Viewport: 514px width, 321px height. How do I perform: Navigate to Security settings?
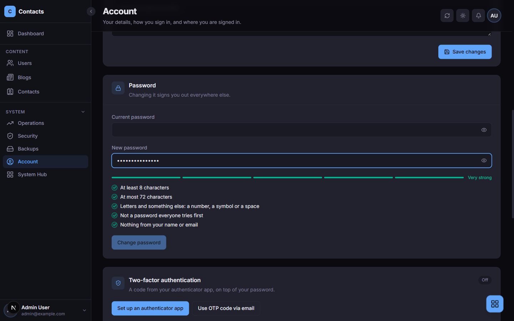(x=45, y=136)
